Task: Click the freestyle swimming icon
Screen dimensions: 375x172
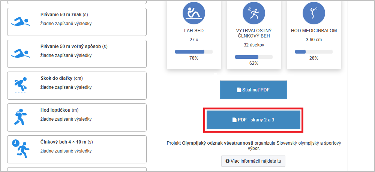Action: pos(20,54)
